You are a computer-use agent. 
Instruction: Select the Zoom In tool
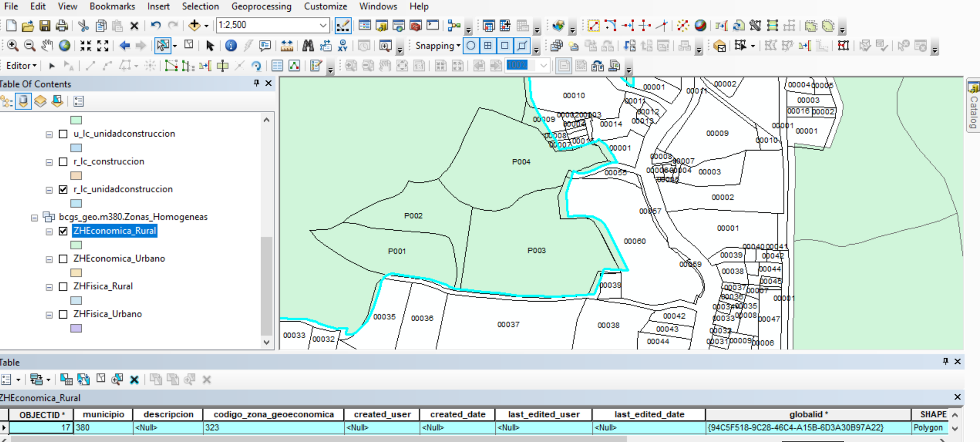pyautogui.click(x=13, y=46)
